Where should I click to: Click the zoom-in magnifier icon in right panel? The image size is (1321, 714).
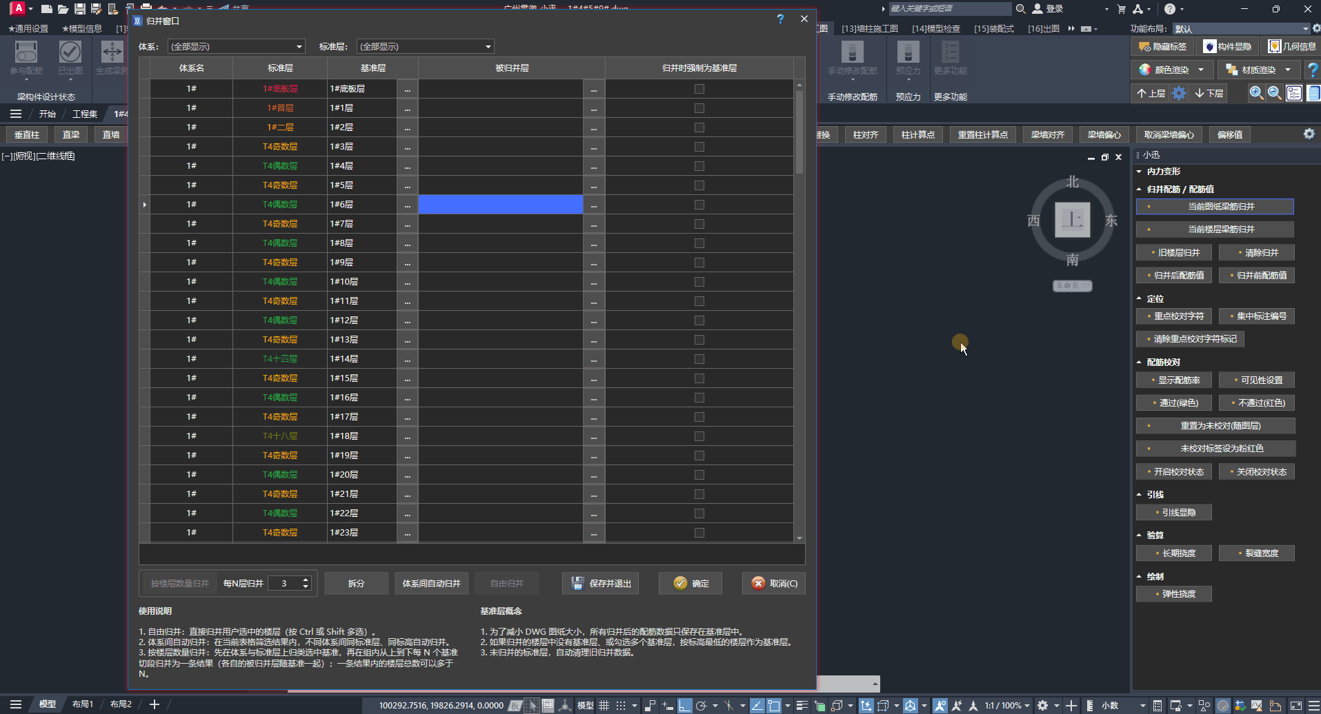[1257, 93]
